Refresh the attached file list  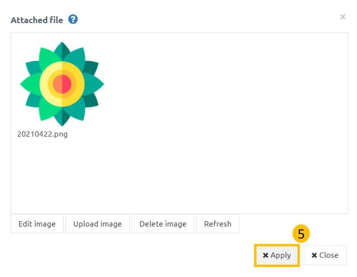pyautogui.click(x=218, y=224)
